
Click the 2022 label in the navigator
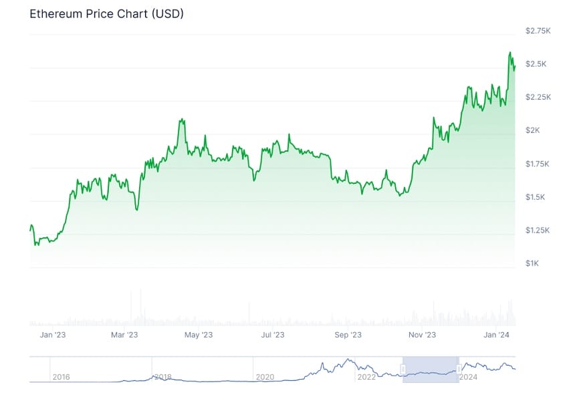(x=366, y=377)
